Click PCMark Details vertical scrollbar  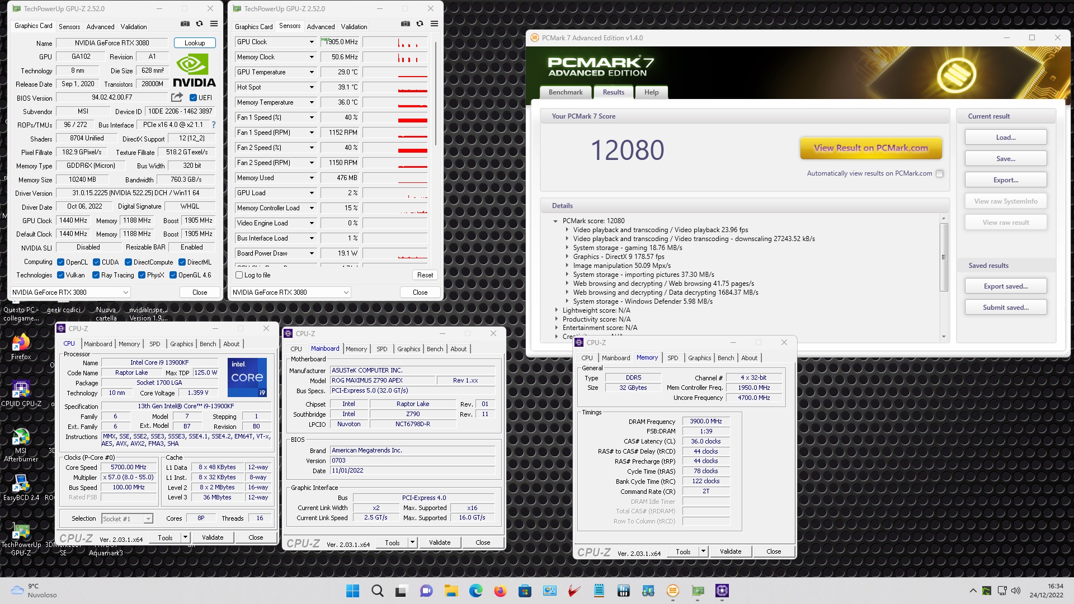pos(944,257)
